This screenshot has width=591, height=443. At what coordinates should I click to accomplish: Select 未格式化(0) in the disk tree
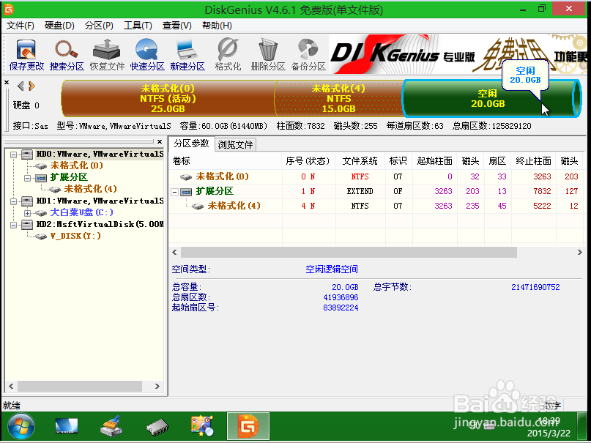pos(76,165)
